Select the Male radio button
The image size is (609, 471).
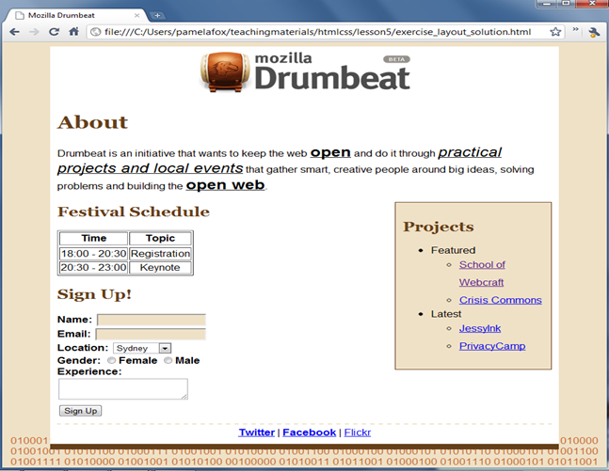pos(168,360)
